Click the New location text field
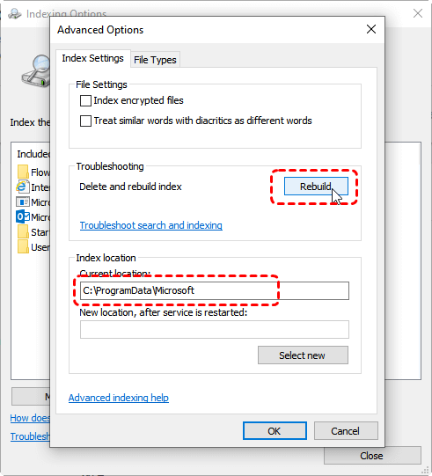The image size is (432, 476). click(x=215, y=329)
